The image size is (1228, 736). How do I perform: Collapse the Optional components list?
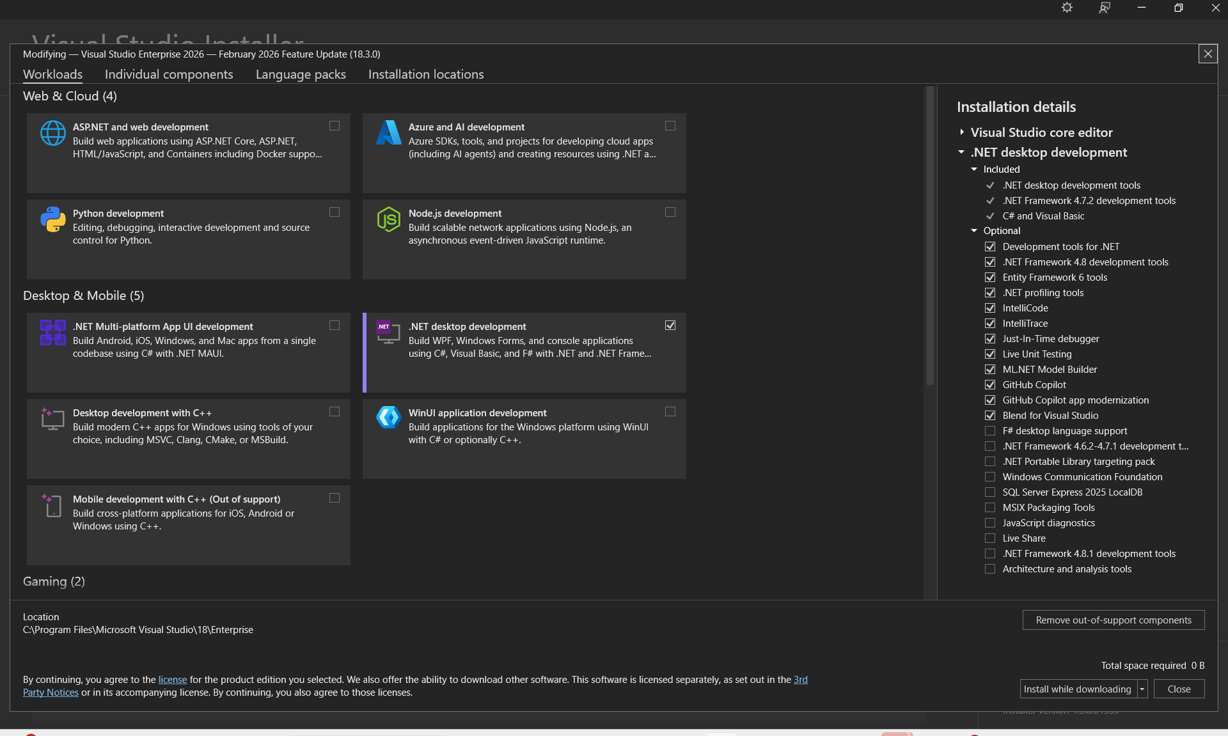click(973, 230)
